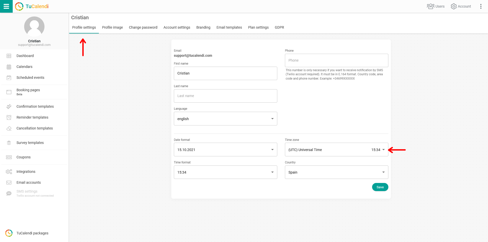Viewport: 488px width, 242px height.
Task: Expand the Time zone dropdown
Action: click(336, 150)
